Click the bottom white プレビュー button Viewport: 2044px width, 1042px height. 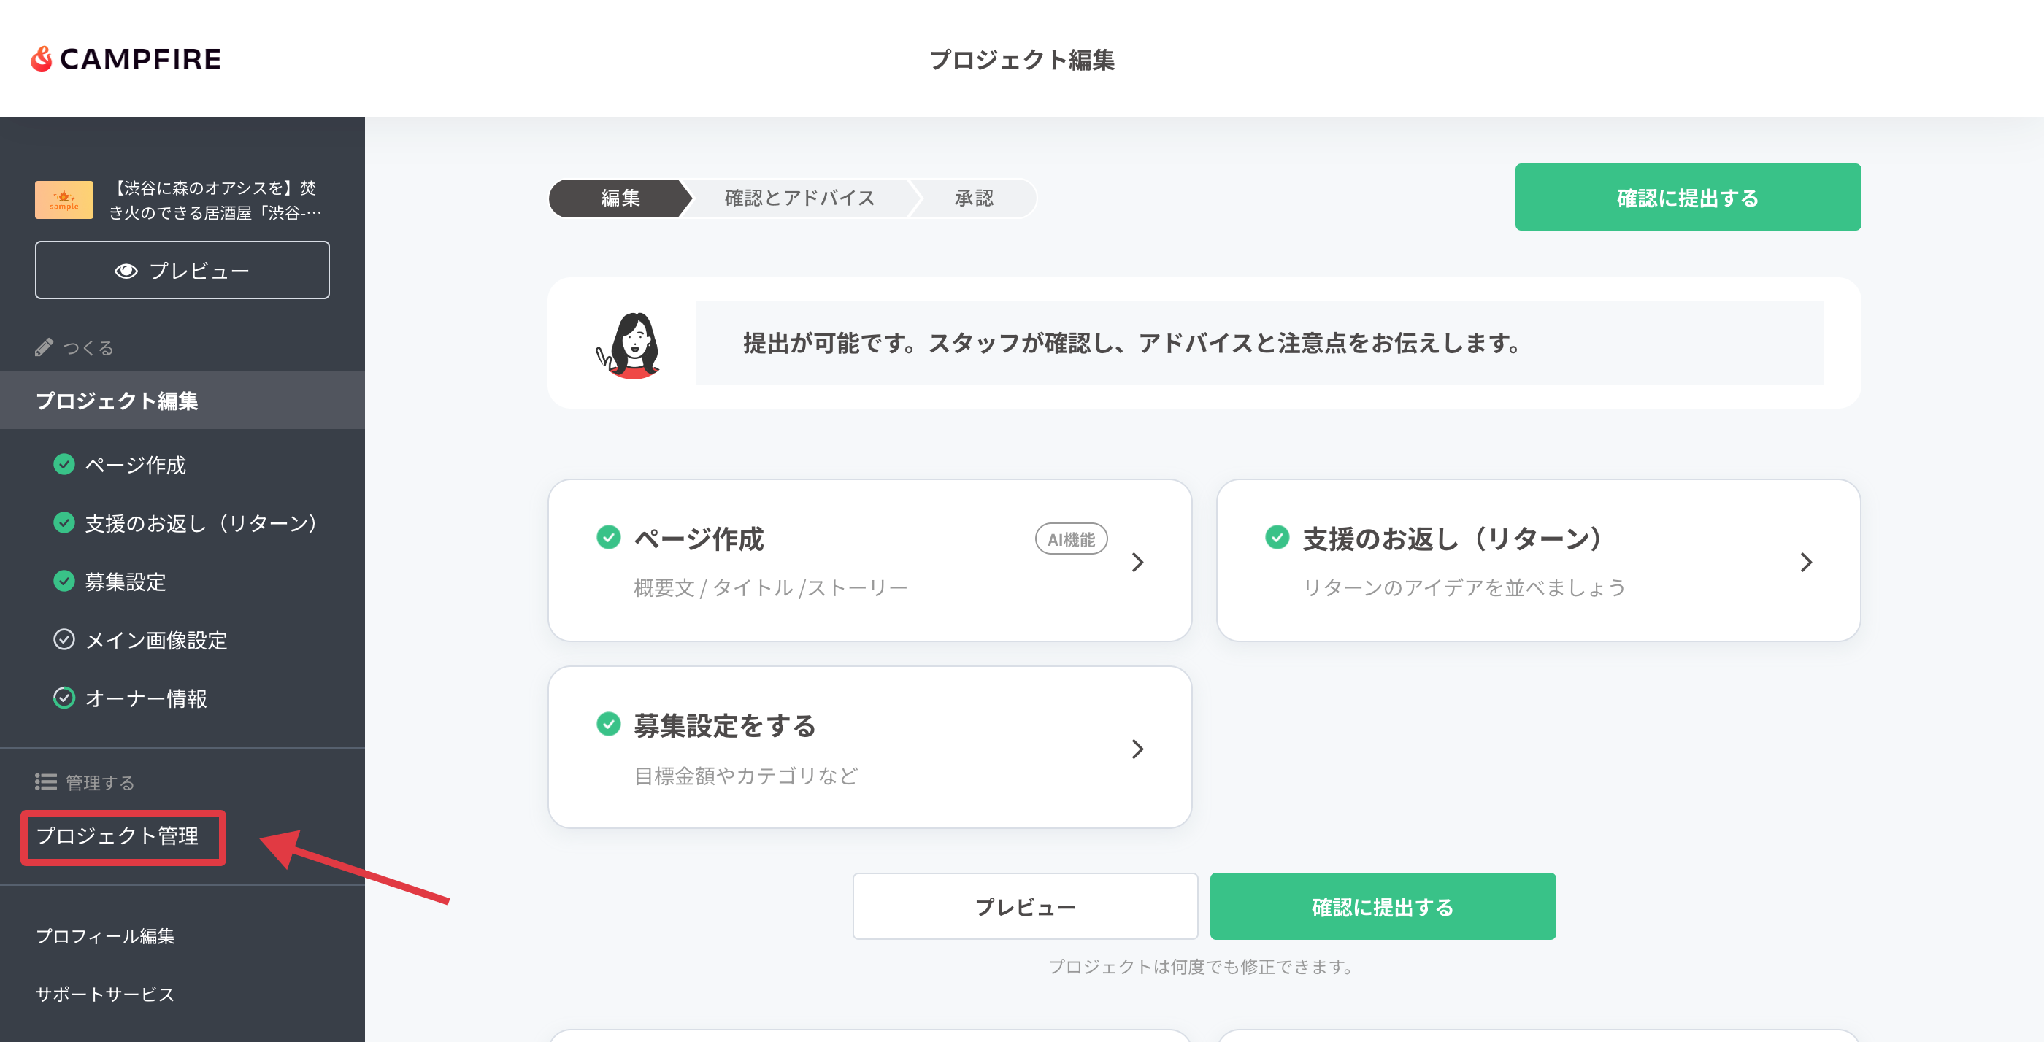1024,906
